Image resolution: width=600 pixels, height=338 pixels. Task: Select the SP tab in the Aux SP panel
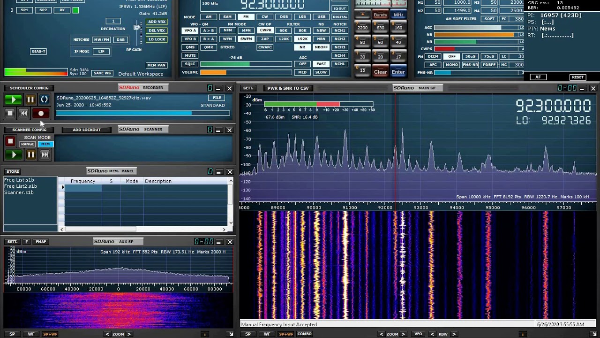(12, 334)
